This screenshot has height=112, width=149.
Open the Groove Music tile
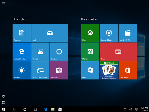[109, 33]
